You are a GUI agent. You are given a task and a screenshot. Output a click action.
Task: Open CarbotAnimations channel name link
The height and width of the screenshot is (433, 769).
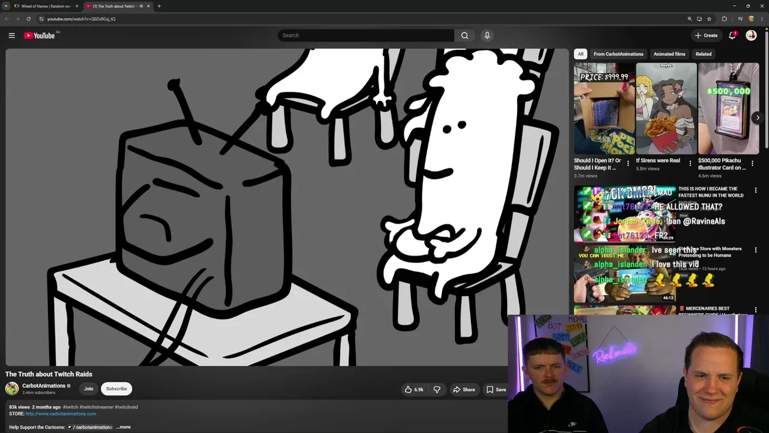pos(44,385)
